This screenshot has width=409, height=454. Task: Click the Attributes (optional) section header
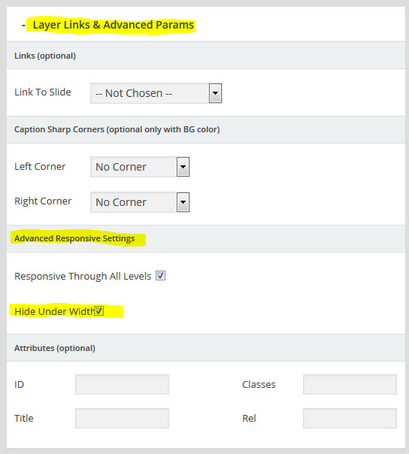[x=206, y=348]
